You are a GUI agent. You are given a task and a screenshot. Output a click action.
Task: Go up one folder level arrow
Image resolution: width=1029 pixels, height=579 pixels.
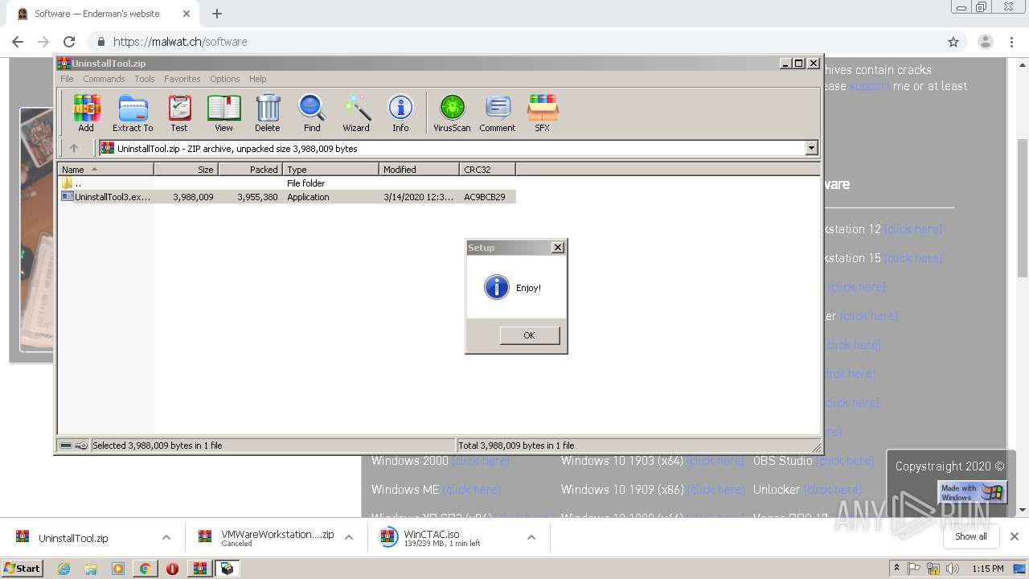coord(74,148)
